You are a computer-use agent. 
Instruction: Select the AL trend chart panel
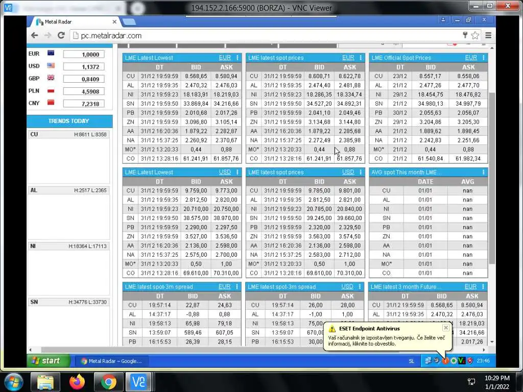(68, 213)
